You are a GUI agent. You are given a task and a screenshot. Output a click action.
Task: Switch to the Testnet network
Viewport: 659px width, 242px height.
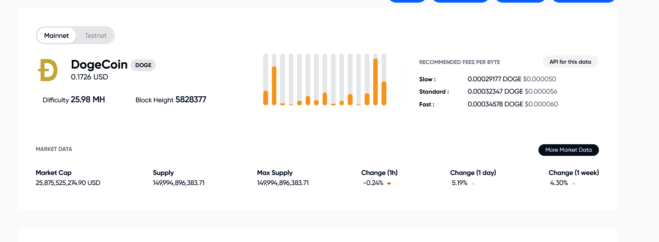(x=95, y=36)
